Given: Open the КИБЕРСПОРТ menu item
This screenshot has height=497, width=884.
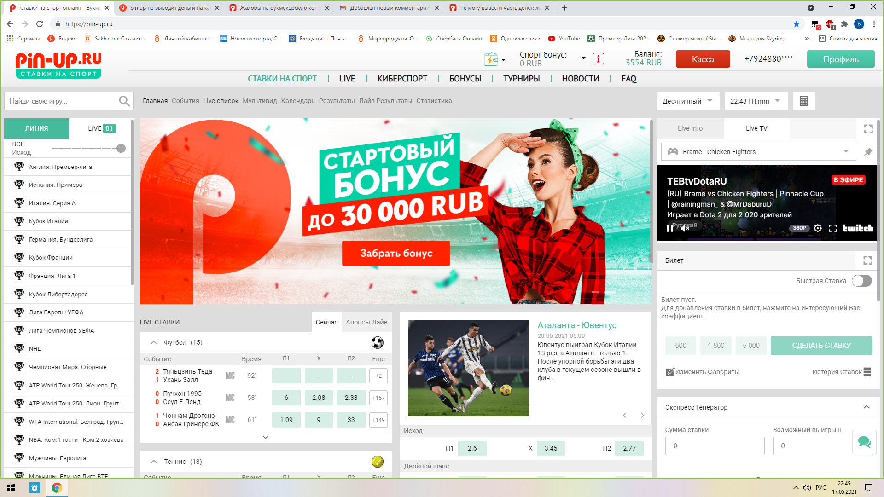Looking at the screenshot, I should 402,79.
